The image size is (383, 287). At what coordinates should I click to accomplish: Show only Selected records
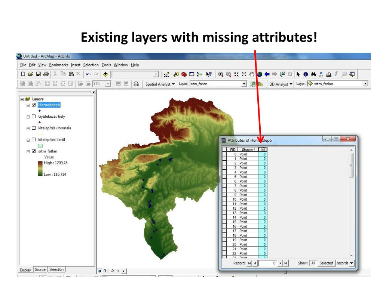(x=326, y=263)
